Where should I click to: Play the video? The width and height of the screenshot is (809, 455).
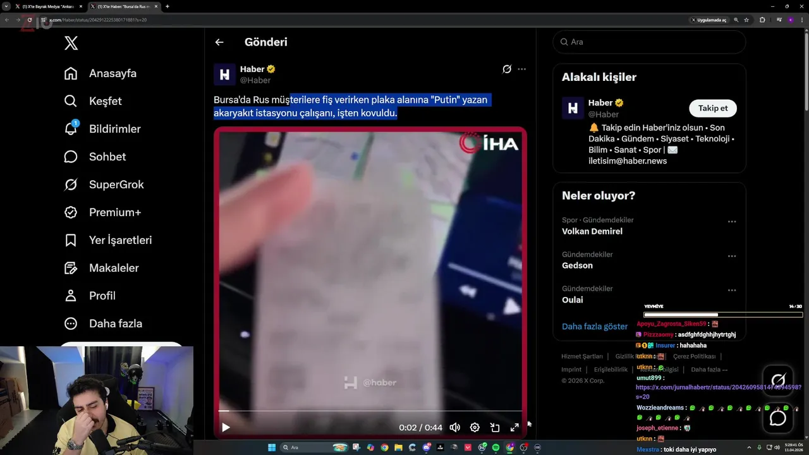(x=226, y=428)
